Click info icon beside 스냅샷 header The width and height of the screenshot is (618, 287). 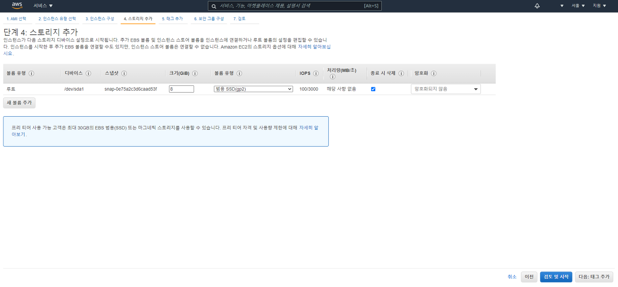tap(124, 73)
